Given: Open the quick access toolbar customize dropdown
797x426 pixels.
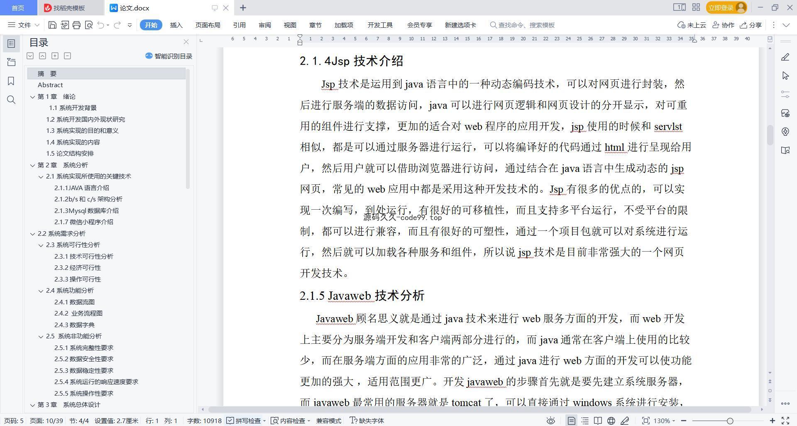Looking at the screenshot, I should pos(130,25).
